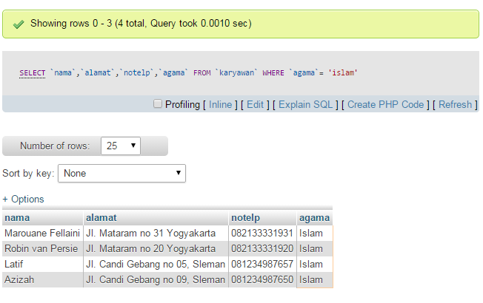Open the Explain SQL link
Image resolution: width=483 pixels, height=303 pixels.
[x=305, y=104]
